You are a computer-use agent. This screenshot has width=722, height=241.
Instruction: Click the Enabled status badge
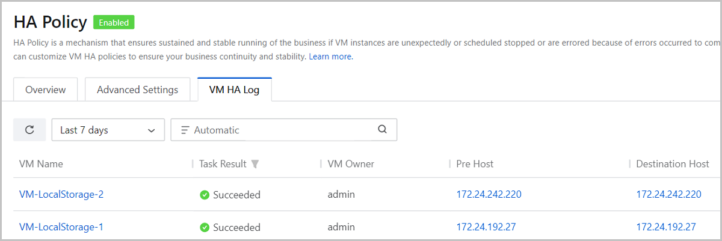click(x=114, y=23)
